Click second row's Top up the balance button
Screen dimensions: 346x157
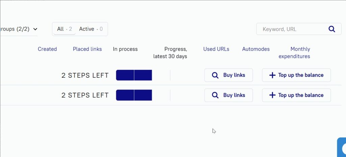point(296,95)
